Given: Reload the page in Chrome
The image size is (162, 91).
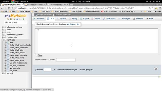Looking at the screenshot, I should [x=9, y=8].
